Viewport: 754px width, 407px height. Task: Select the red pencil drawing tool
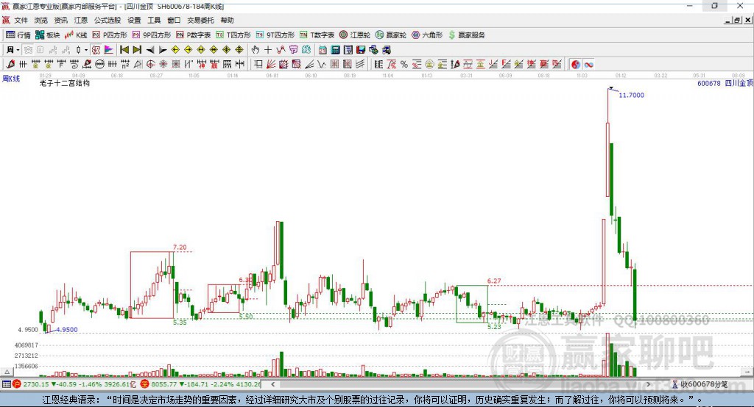click(10, 65)
